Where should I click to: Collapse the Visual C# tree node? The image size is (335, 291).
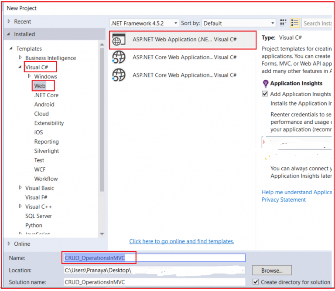pyautogui.click(x=20, y=68)
